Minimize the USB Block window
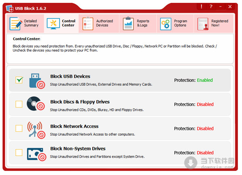The image size is (242, 175). 220,6
